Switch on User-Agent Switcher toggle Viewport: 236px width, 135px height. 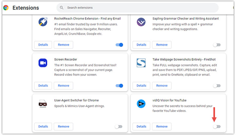click(118, 127)
